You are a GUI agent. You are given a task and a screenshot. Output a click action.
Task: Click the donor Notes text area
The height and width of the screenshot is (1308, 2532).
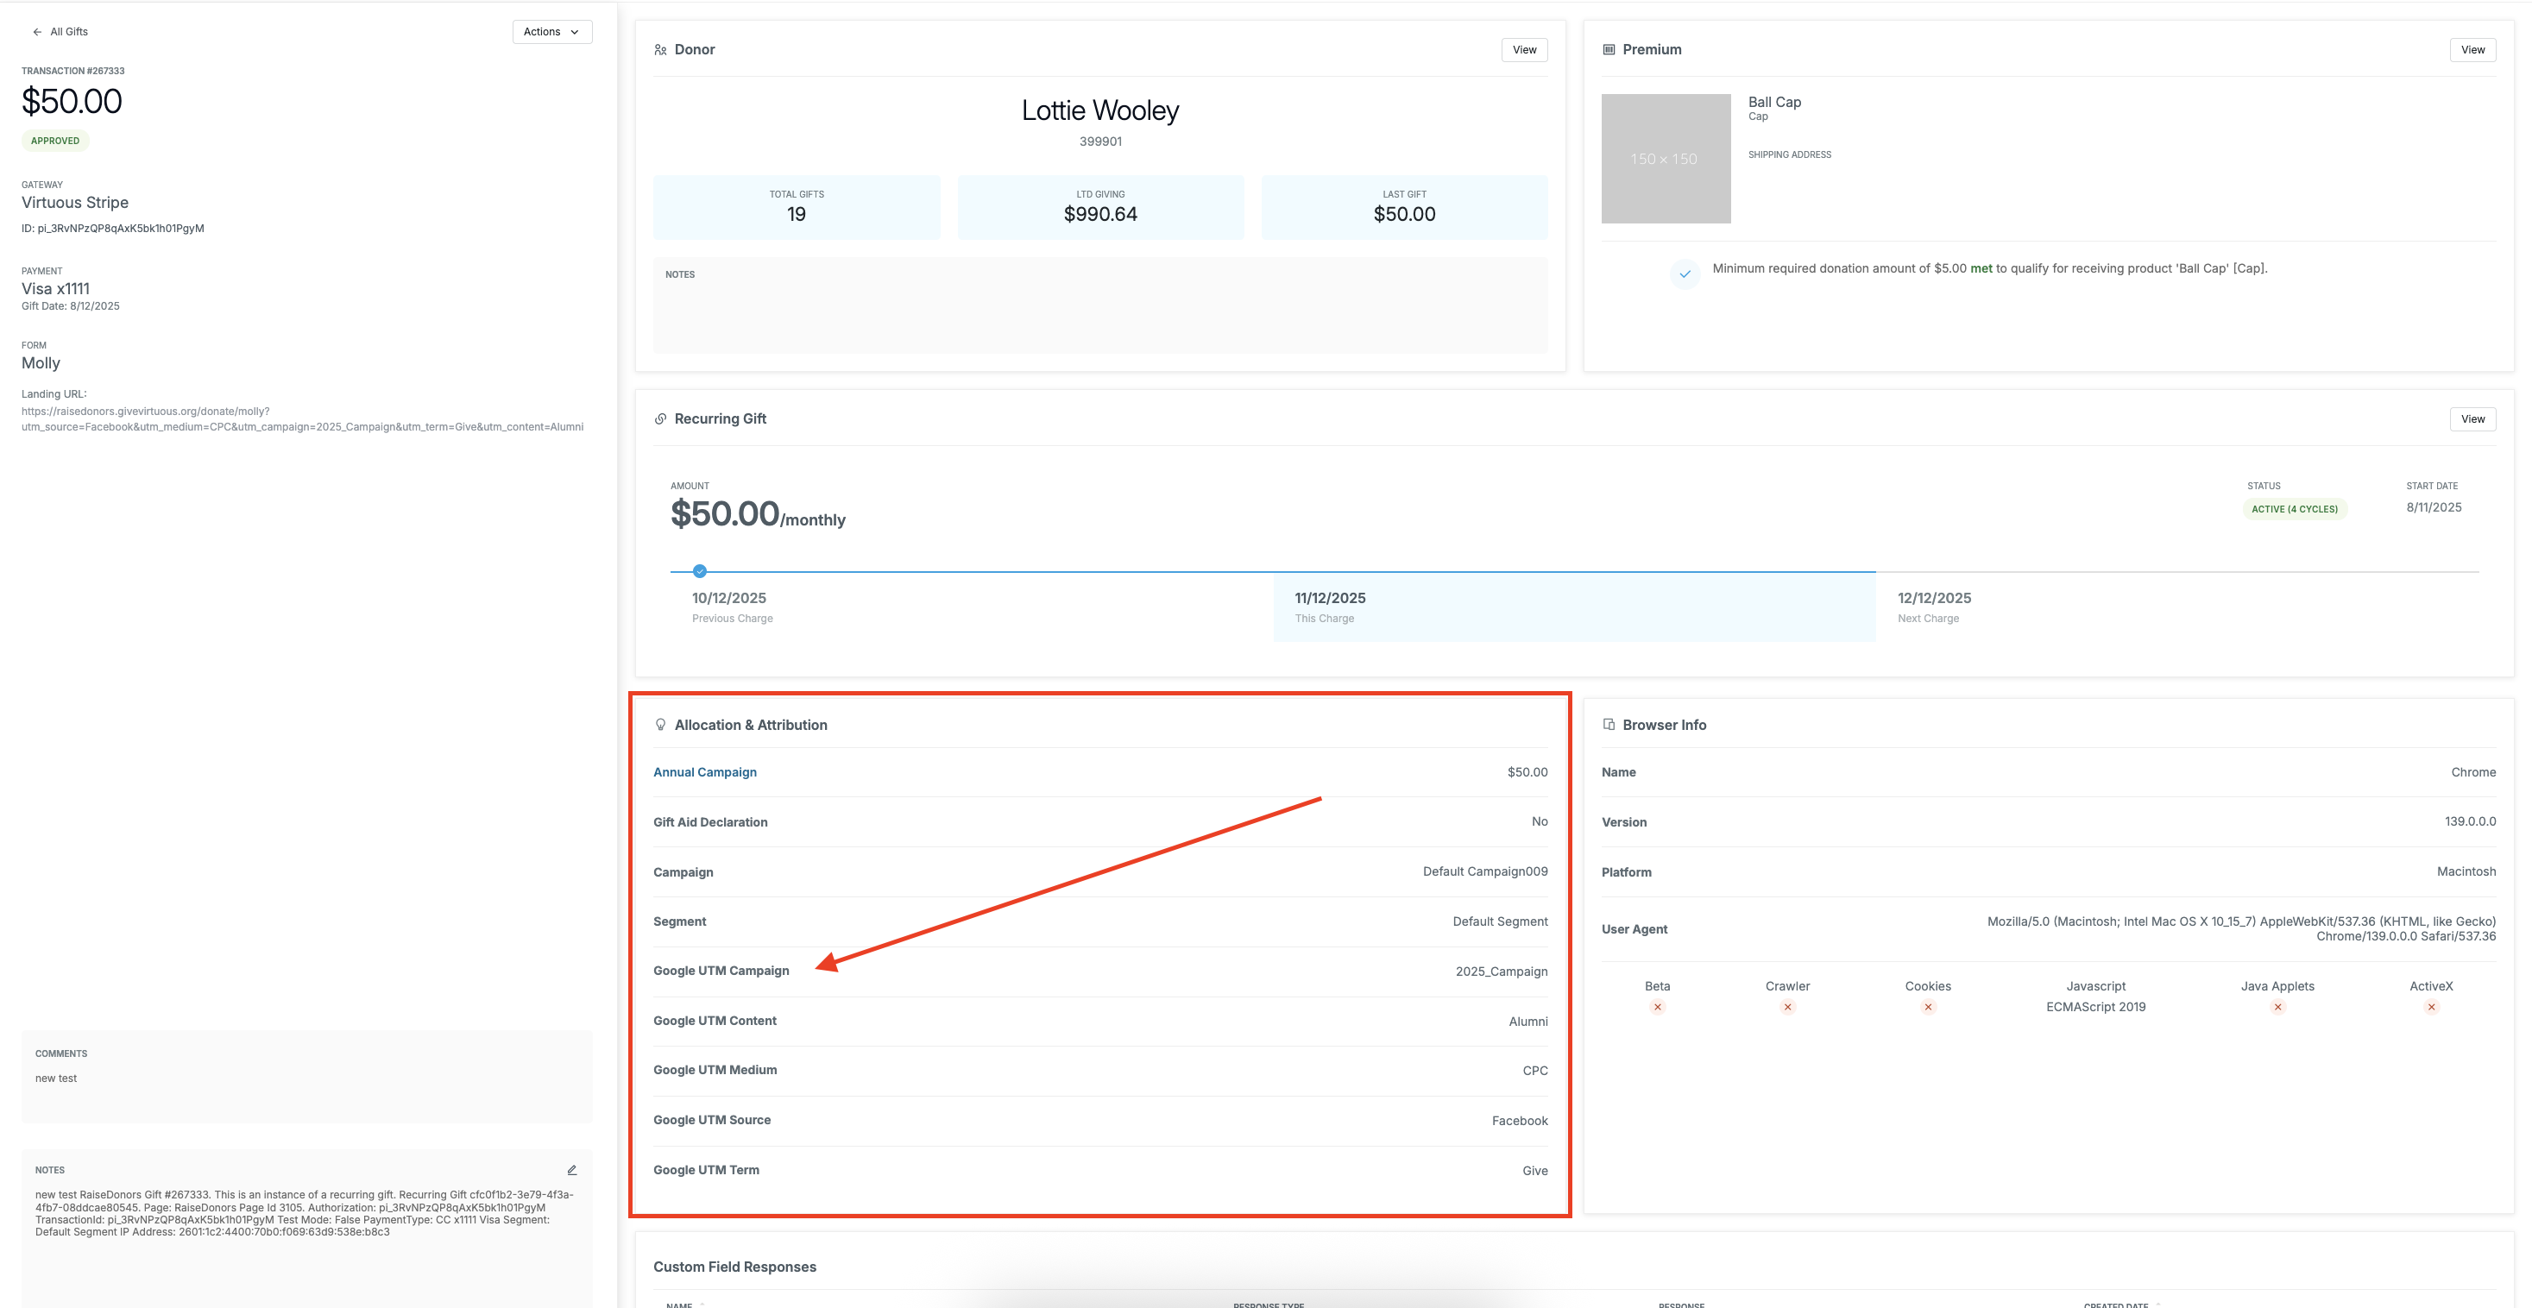pyautogui.click(x=1100, y=305)
